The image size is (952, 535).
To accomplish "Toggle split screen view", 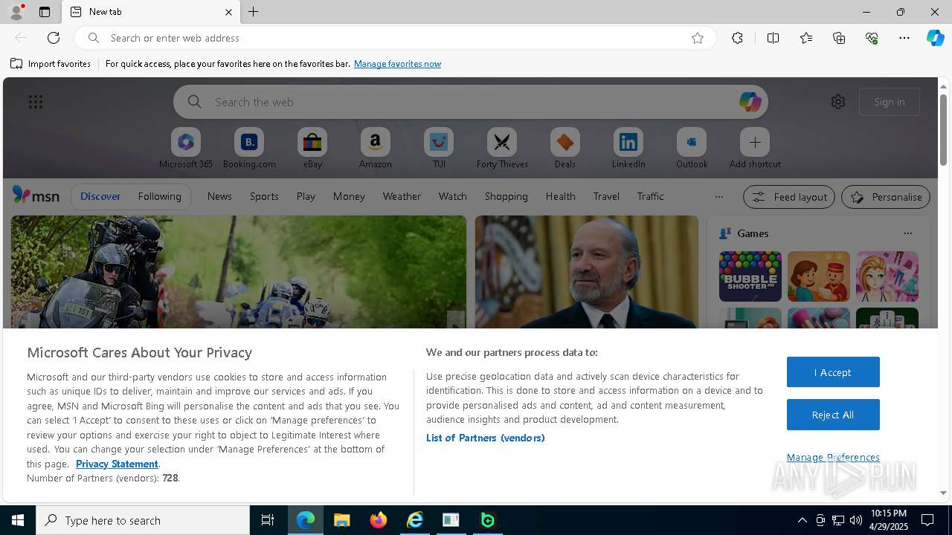I will [x=773, y=38].
